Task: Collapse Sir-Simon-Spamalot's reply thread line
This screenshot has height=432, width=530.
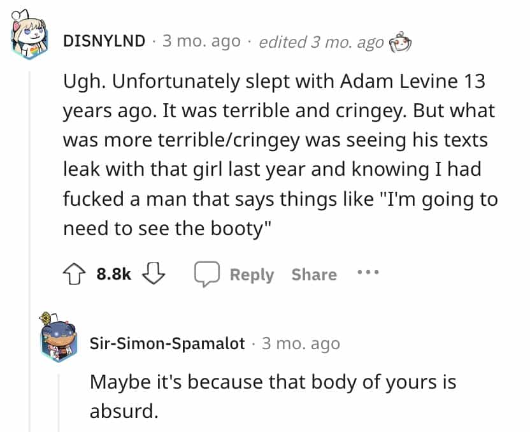Action: pos(61,403)
